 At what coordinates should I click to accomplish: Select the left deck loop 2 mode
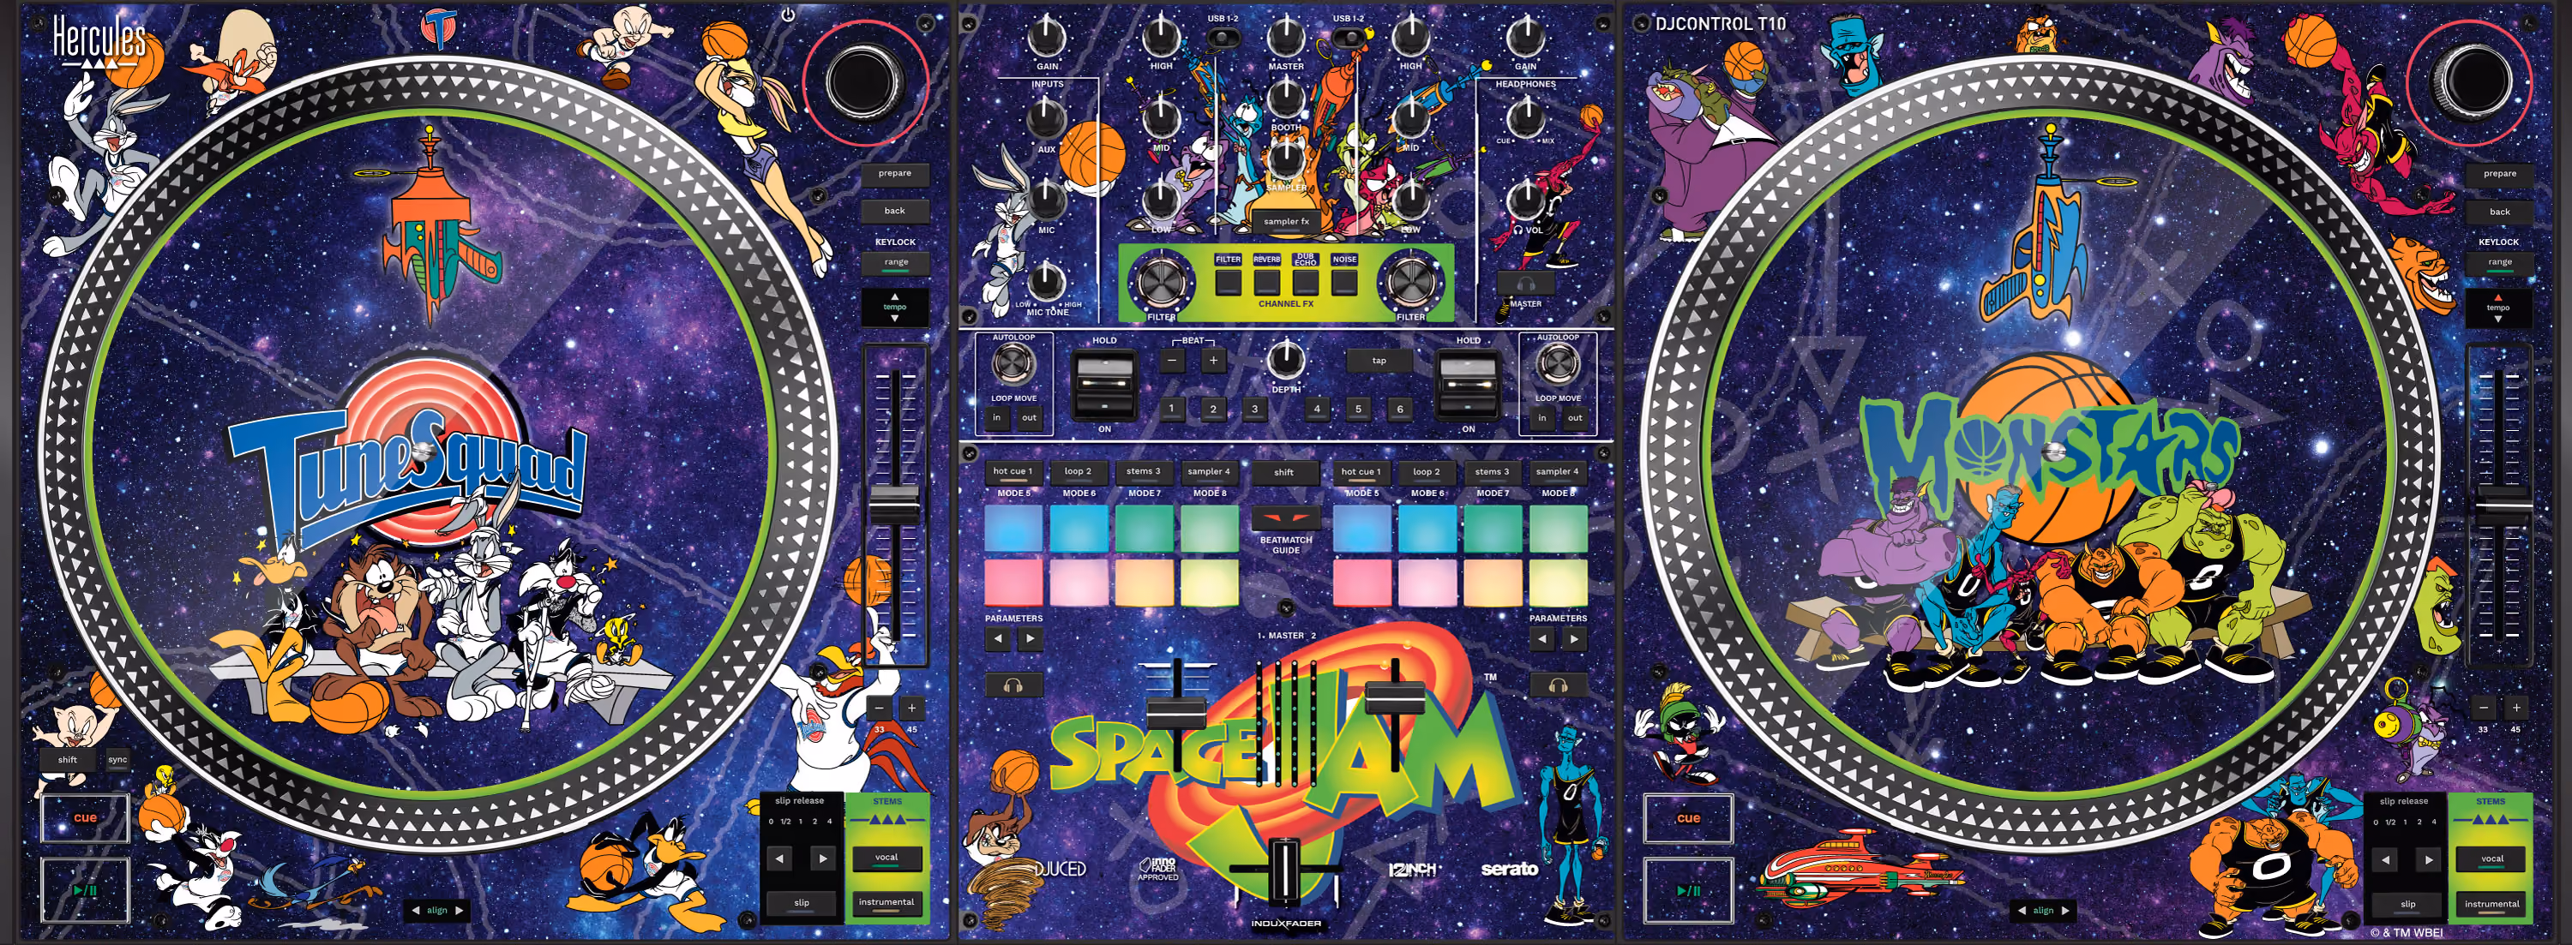coord(1078,472)
